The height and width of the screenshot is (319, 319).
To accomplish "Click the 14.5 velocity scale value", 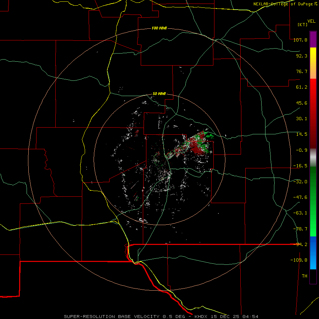I will (x=302, y=134).
